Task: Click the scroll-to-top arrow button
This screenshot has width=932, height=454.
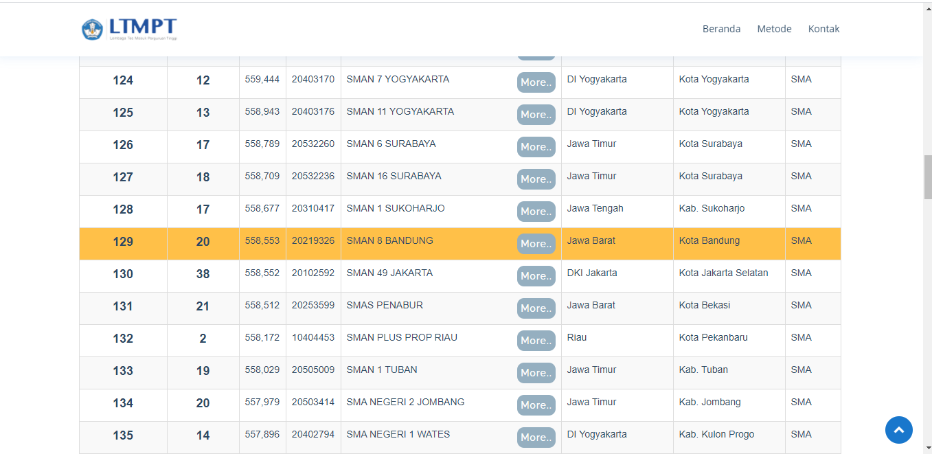Action: click(899, 430)
